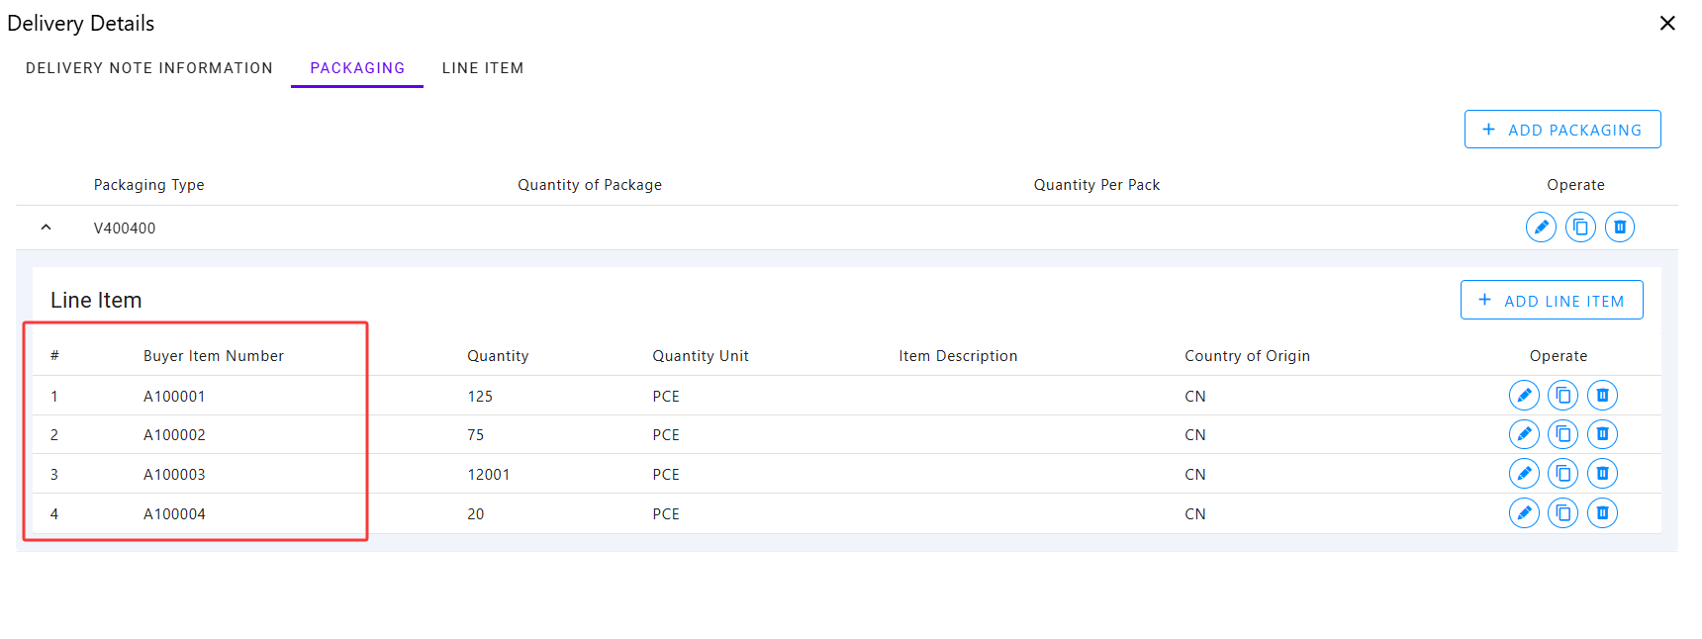Edit line item A100001
This screenshot has width=1702, height=639.
tap(1524, 396)
